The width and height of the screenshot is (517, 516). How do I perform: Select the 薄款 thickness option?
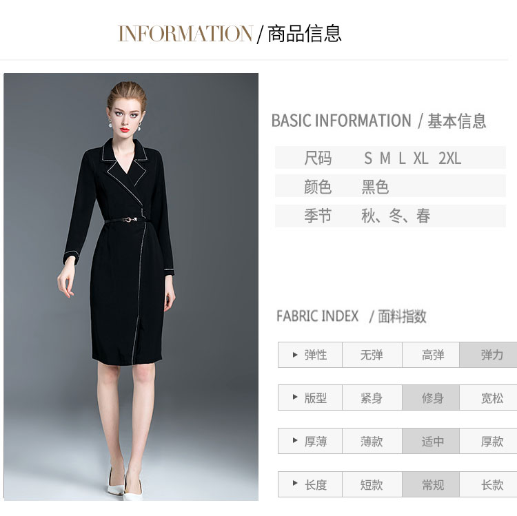(x=372, y=441)
